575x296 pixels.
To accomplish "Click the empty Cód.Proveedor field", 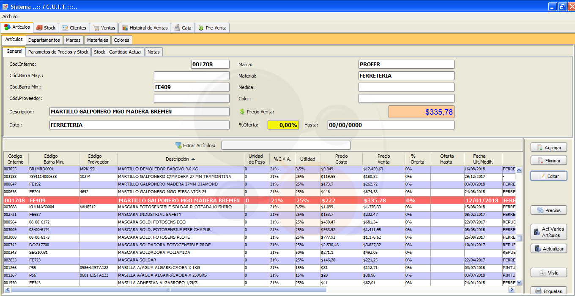I will [192, 99].
